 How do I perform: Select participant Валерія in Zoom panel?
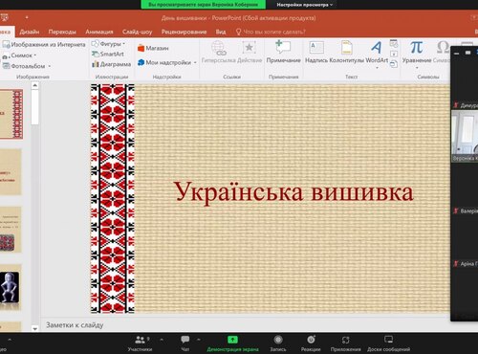[466, 210]
